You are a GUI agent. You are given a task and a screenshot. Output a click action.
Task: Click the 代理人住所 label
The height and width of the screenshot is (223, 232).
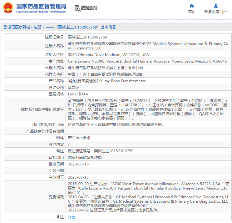point(54,74)
